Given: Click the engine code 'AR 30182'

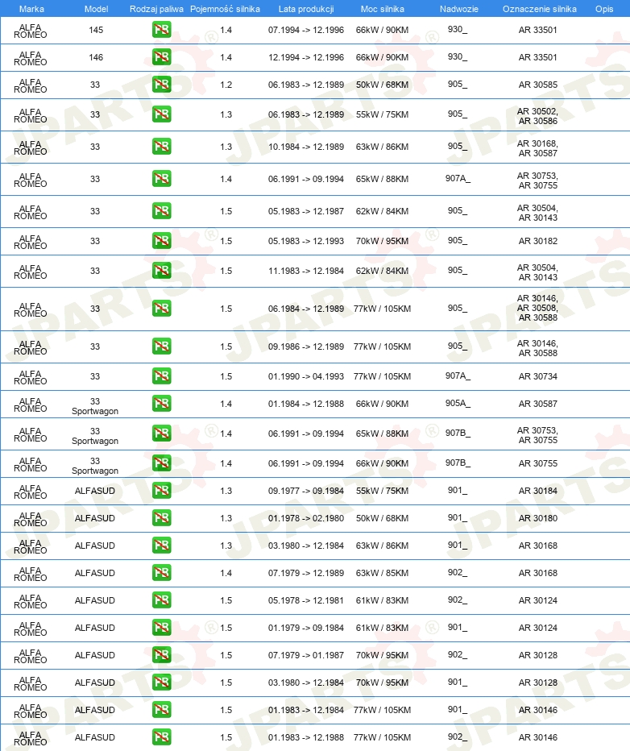Looking at the screenshot, I should click(538, 240).
